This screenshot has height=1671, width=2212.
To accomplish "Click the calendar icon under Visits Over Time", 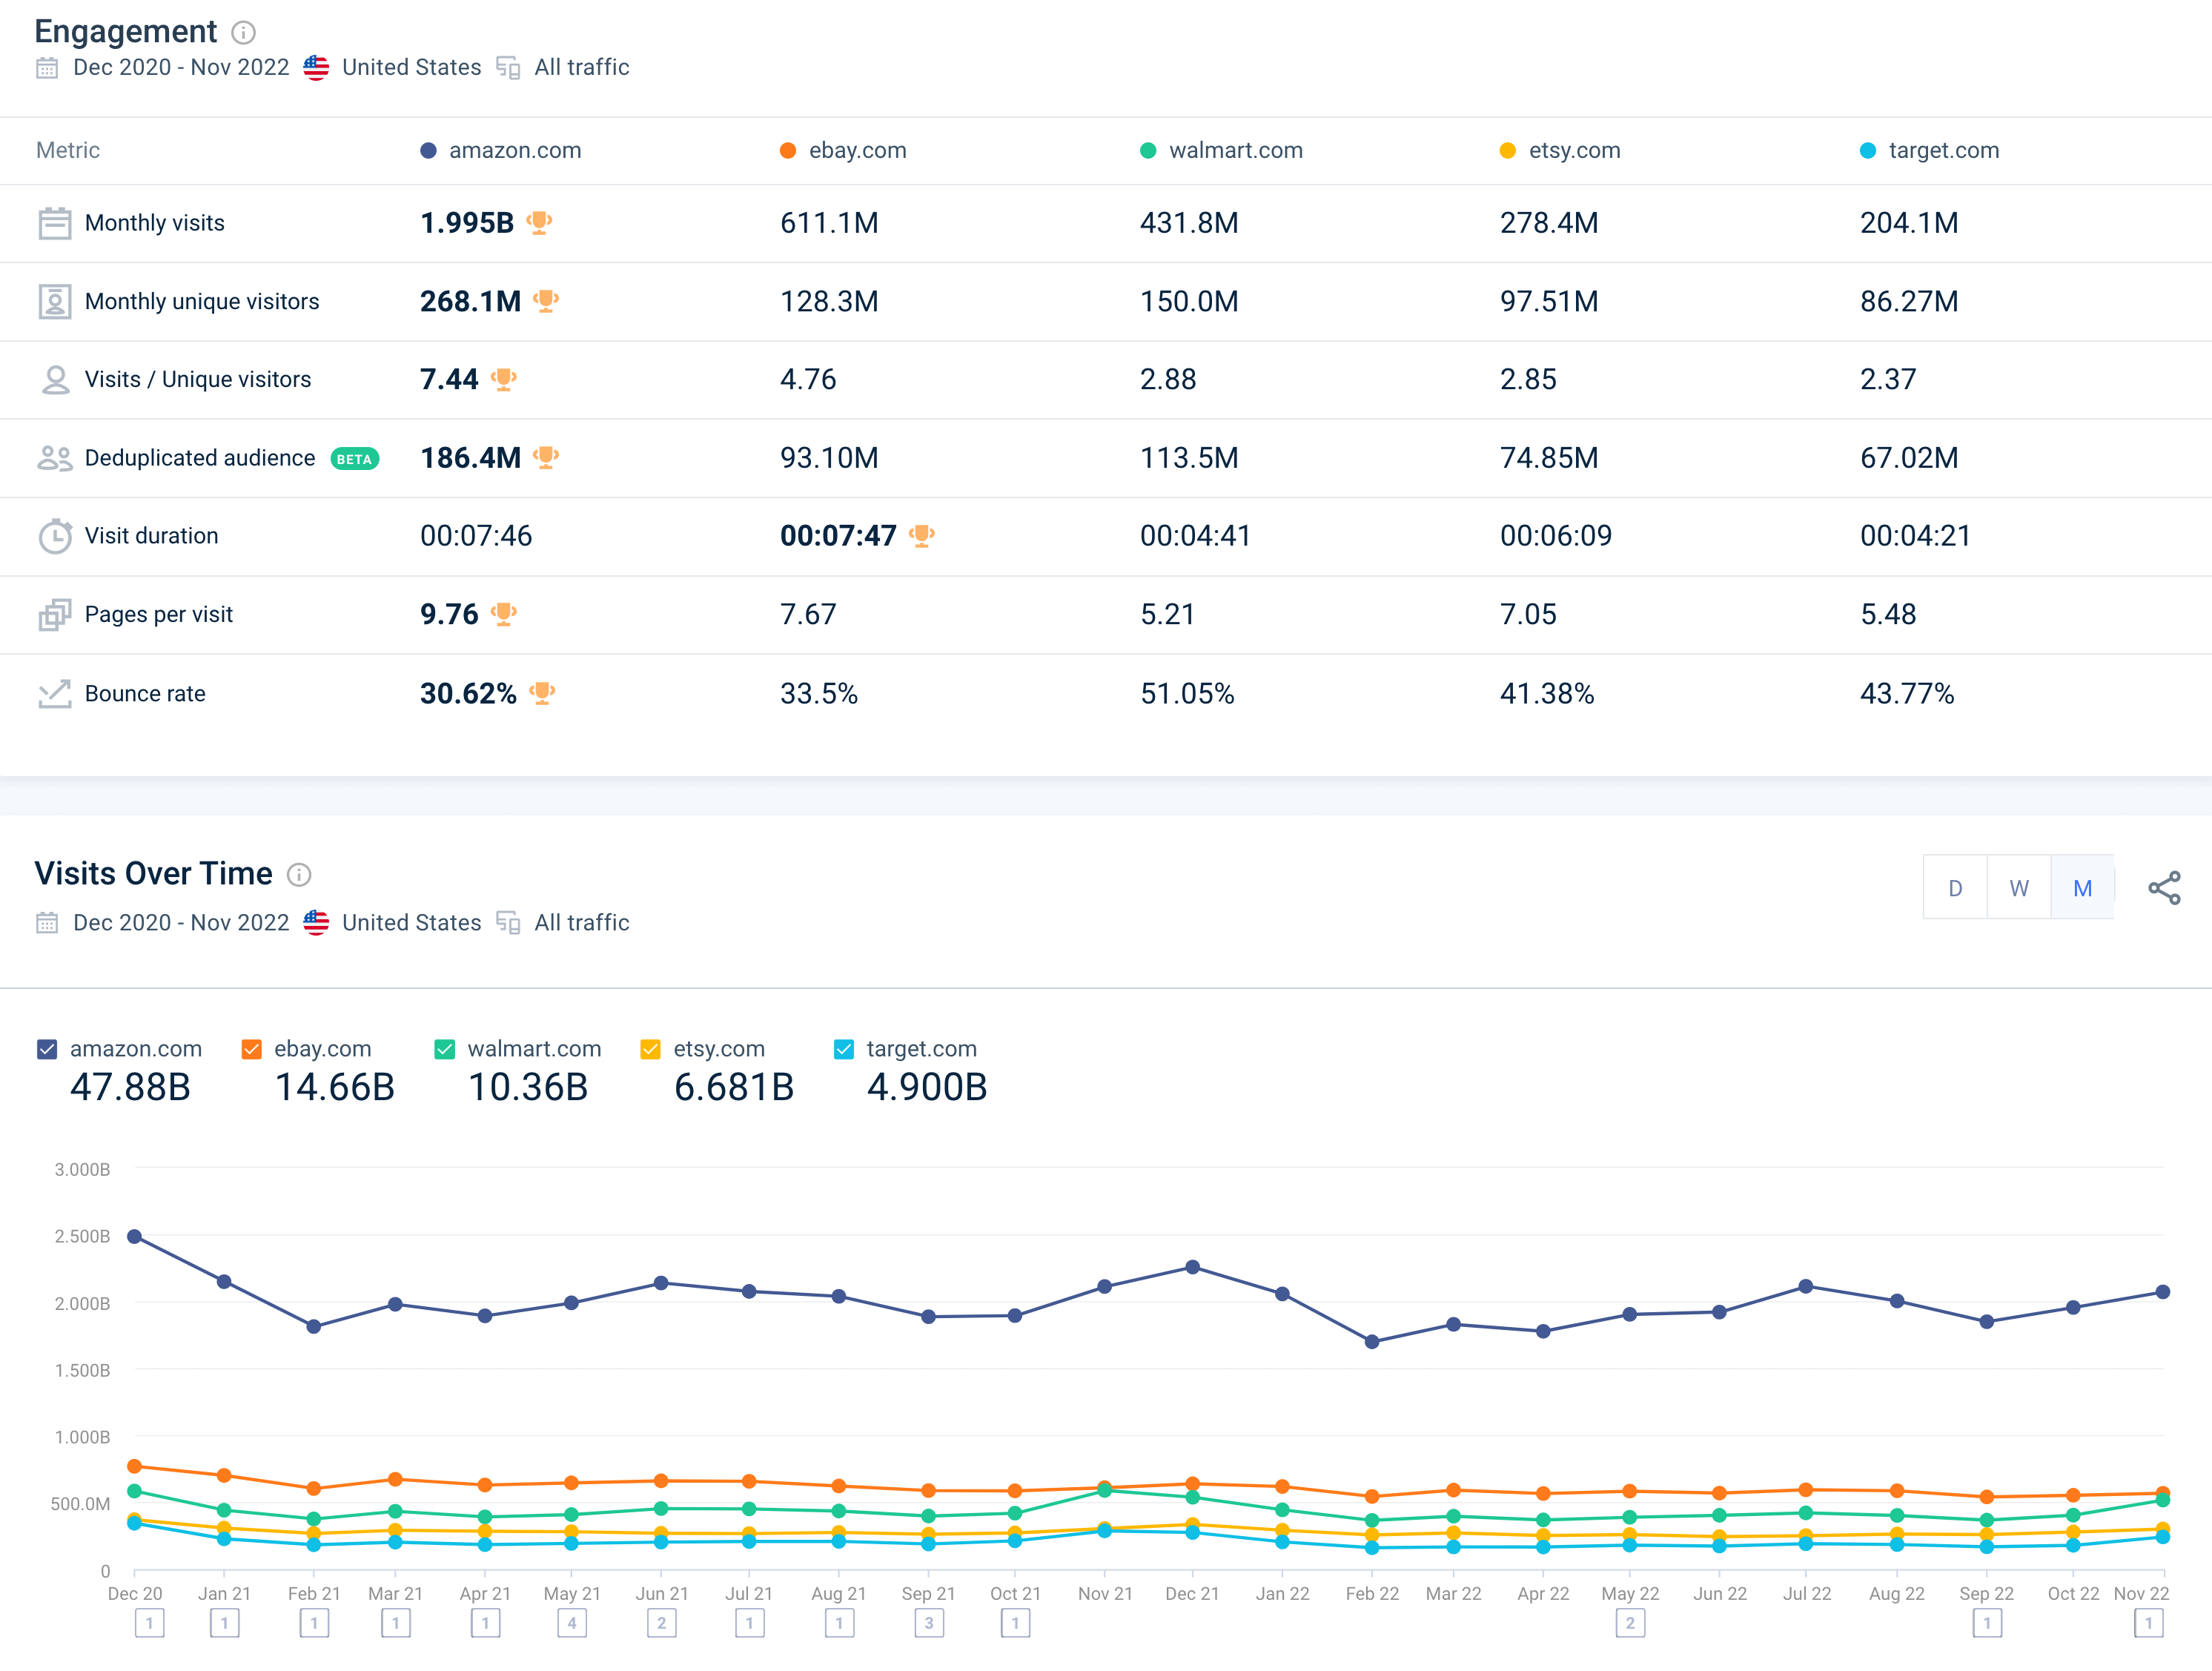I will [x=47, y=923].
